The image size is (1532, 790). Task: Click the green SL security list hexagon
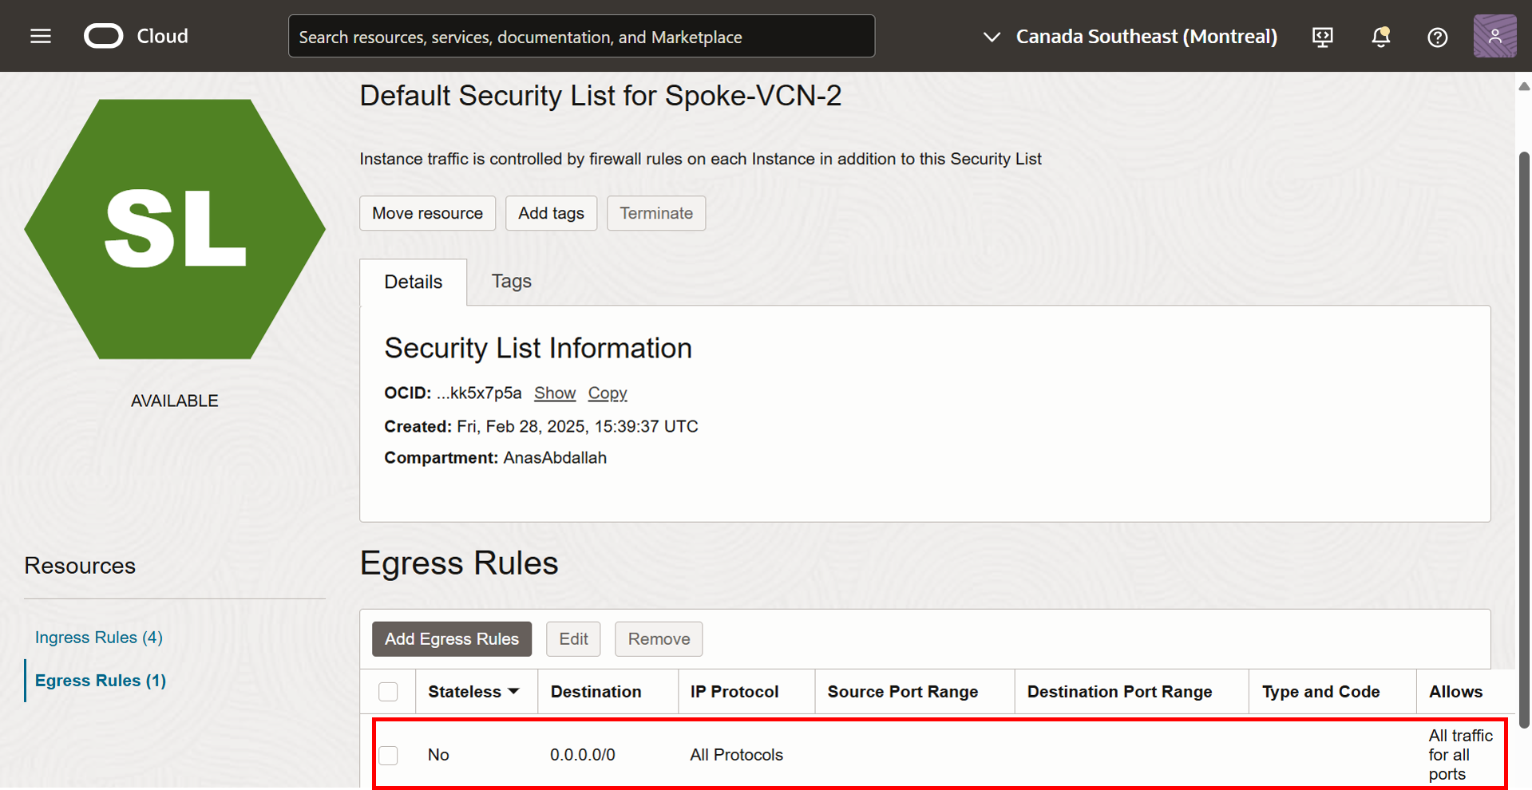(x=175, y=229)
